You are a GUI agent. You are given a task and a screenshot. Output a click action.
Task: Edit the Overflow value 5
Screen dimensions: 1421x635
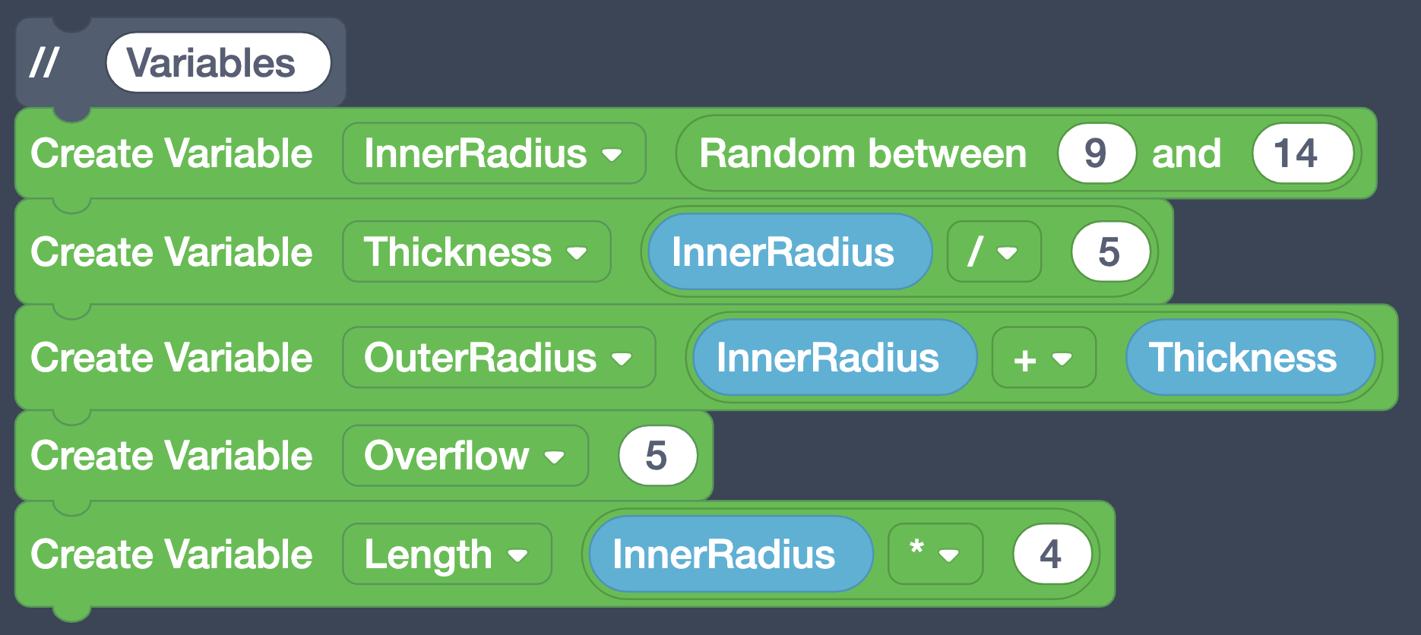pyautogui.click(x=657, y=456)
